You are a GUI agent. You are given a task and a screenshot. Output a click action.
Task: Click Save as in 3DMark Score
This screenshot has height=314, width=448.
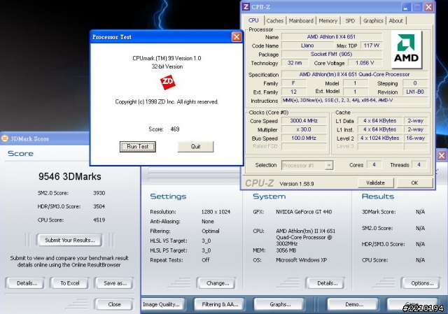[x=115, y=283]
